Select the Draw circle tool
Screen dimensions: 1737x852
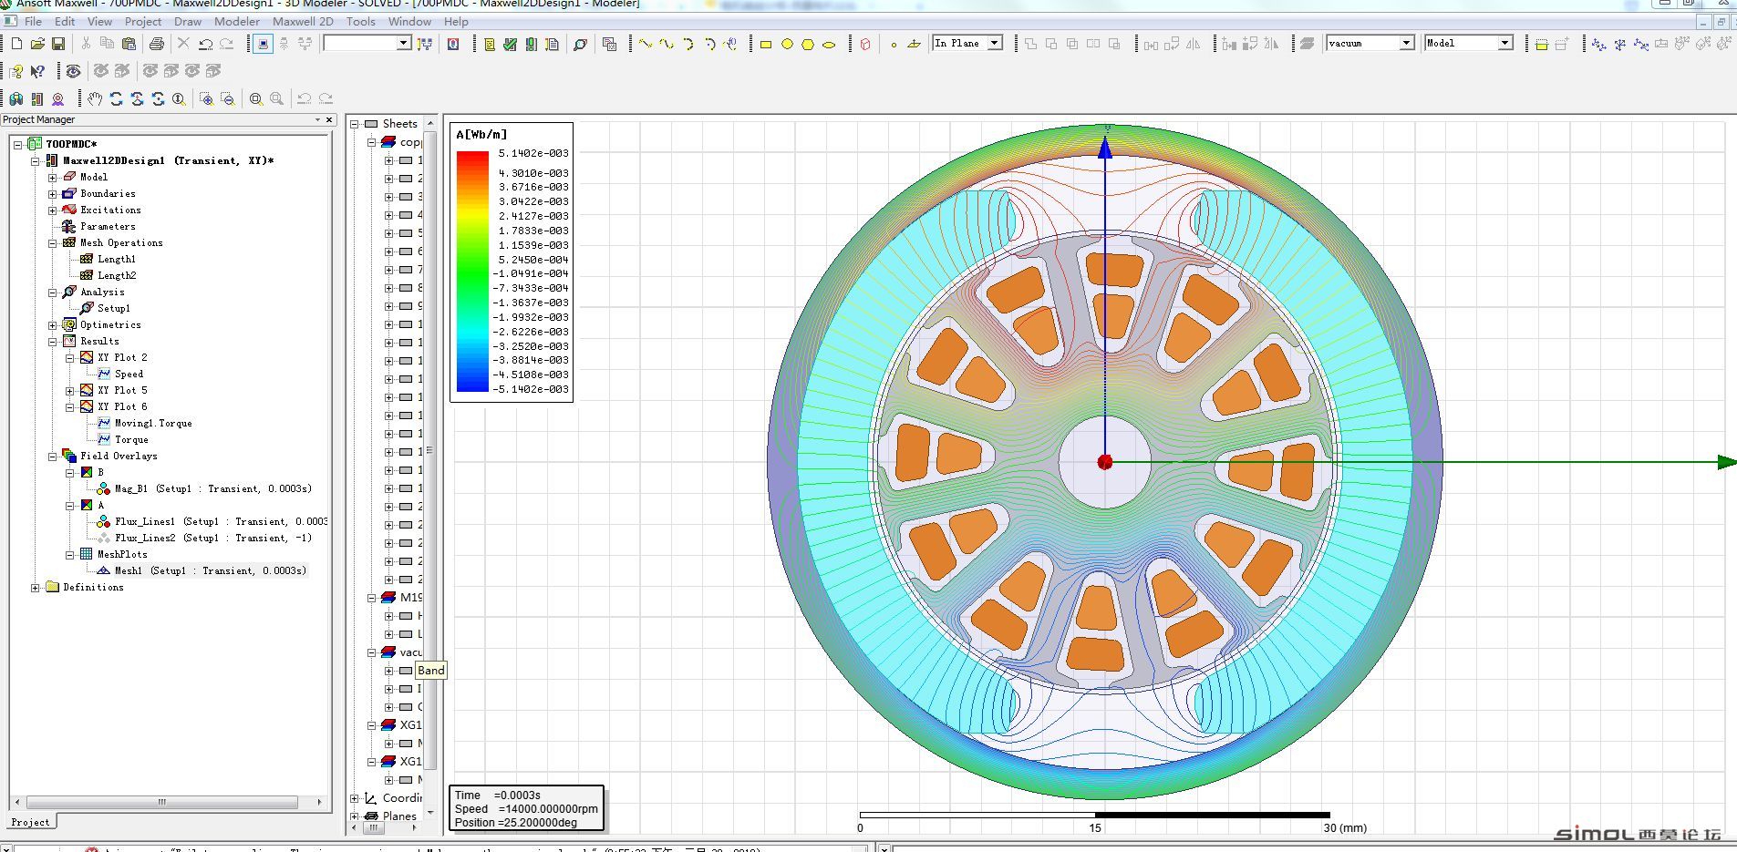(787, 44)
